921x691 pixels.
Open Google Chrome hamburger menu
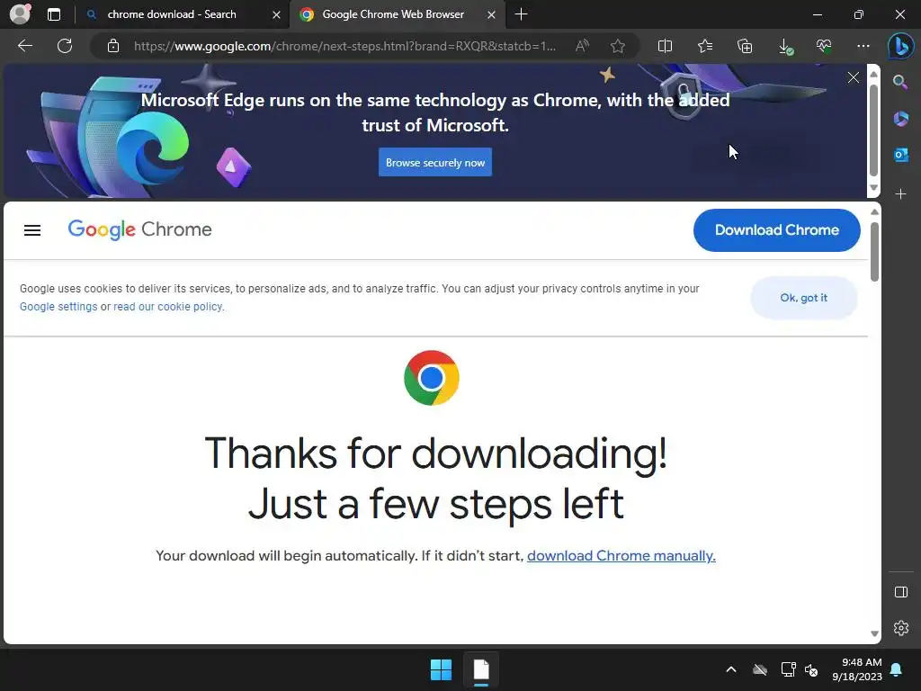pyautogui.click(x=32, y=230)
